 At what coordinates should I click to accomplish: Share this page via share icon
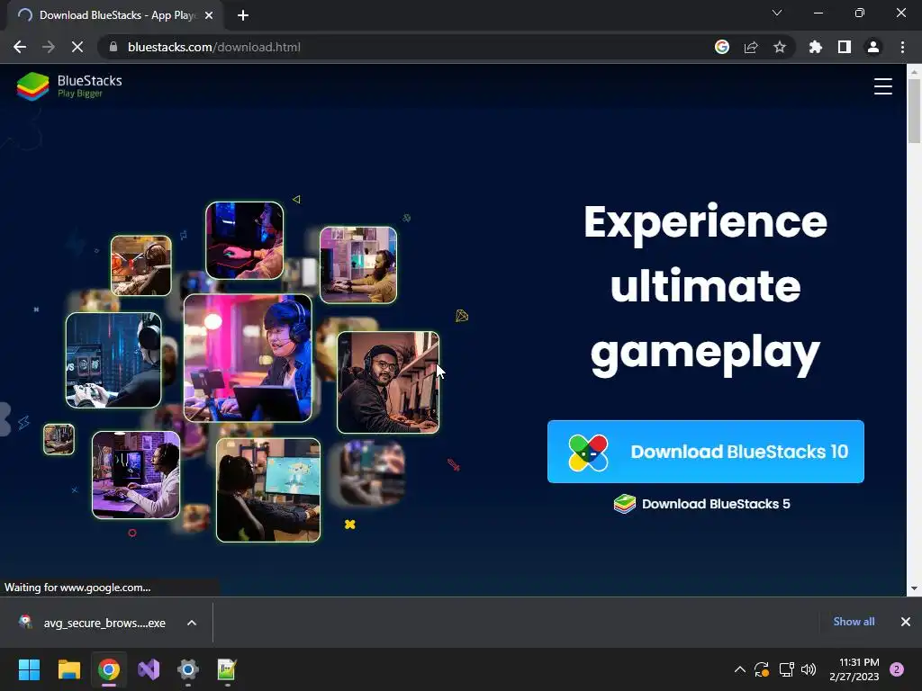pyautogui.click(x=751, y=47)
